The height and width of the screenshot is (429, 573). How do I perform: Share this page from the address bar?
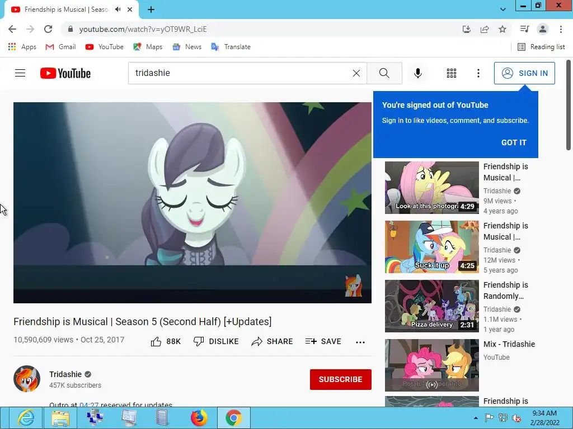click(x=485, y=29)
